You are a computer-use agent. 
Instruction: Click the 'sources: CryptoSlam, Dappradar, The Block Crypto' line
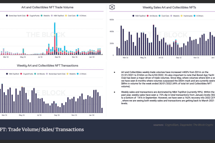pyautogui.click(x=183, y=125)
